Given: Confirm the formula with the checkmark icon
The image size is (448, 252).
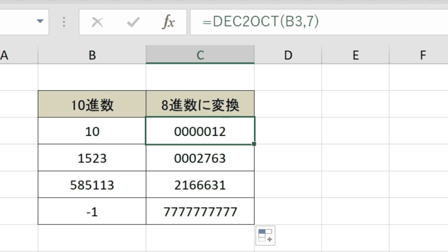Looking at the screenshot, I should tap(133, 22).
